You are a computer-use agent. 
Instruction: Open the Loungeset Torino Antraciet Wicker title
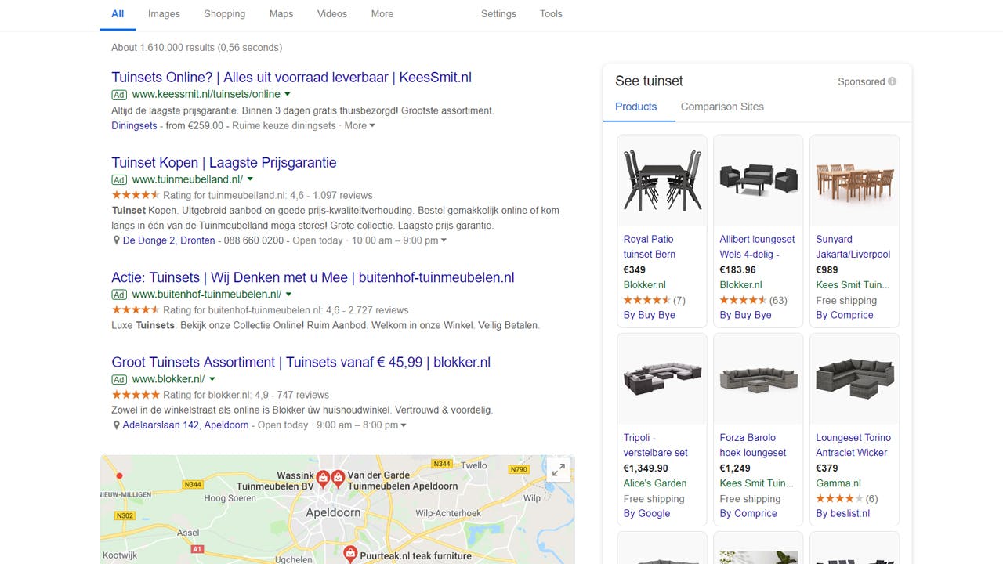tap(853, 445)
